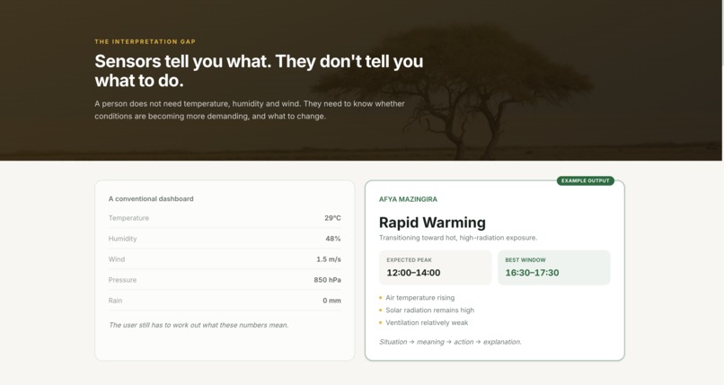Click the 'THE INTERPRETATION GAP' label
This screenshot has width=724, height=385.
[145, 41]
